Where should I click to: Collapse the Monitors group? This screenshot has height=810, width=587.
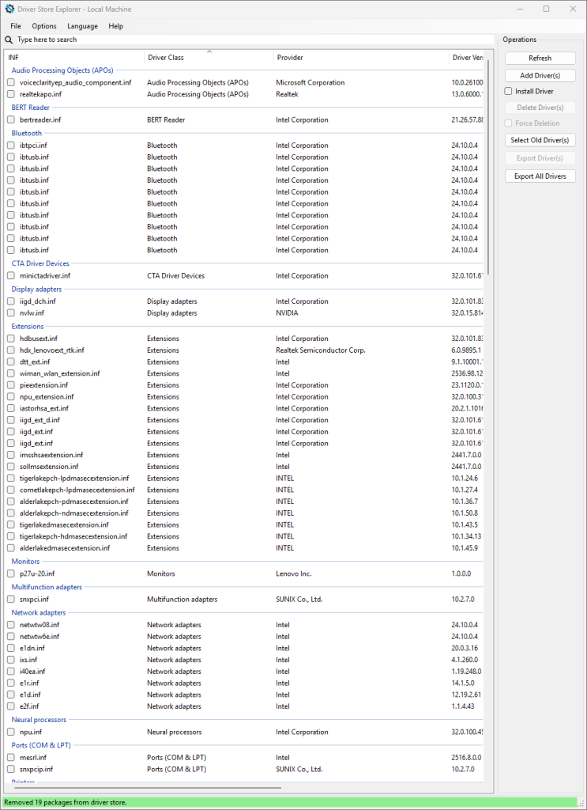[25, 561]
